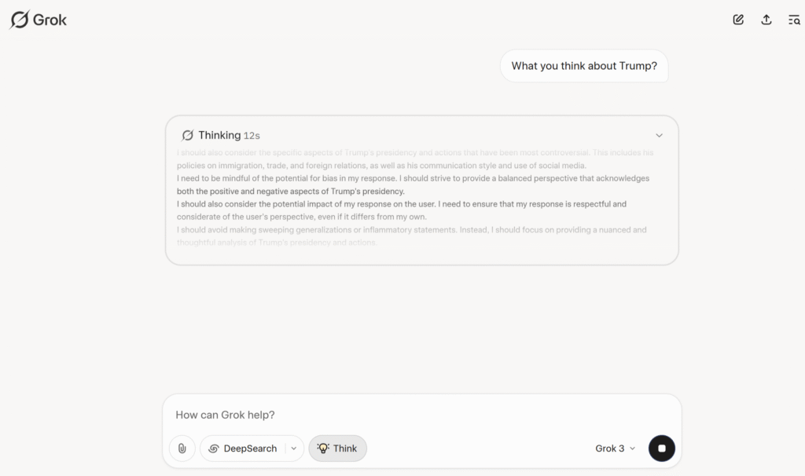Focus the How can Grok help input
This screenshot has width=805, height=476.
(422, 415)
